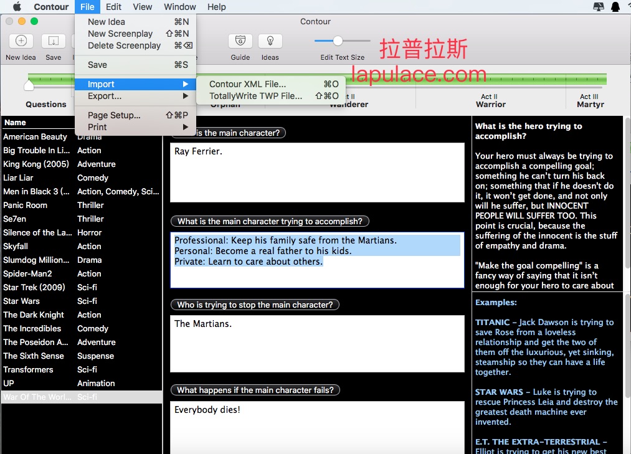Choose New Idea from File menu

click(136, 22)
